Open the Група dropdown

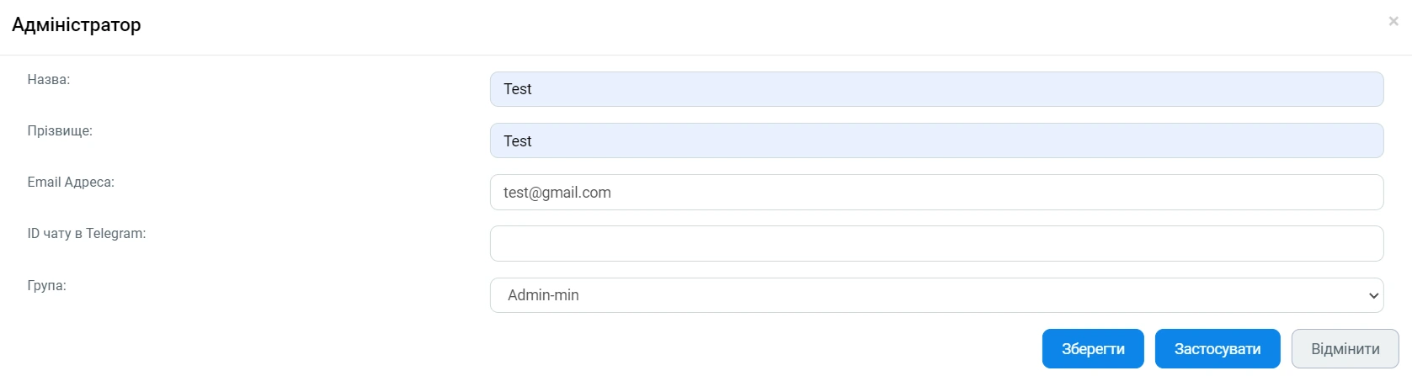(x=936, y=295)
